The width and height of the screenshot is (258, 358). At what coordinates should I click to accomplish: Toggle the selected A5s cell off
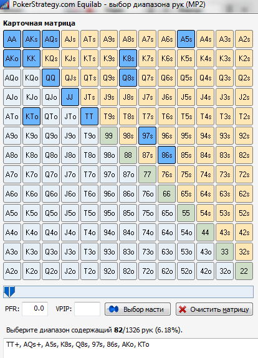pos(186,39)
